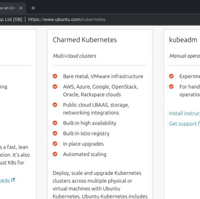The width and height of the screenshot is (200, 199).
Task: Click the 'Manual opera' subtitle under kubeadm
Action: pos(185,56)
